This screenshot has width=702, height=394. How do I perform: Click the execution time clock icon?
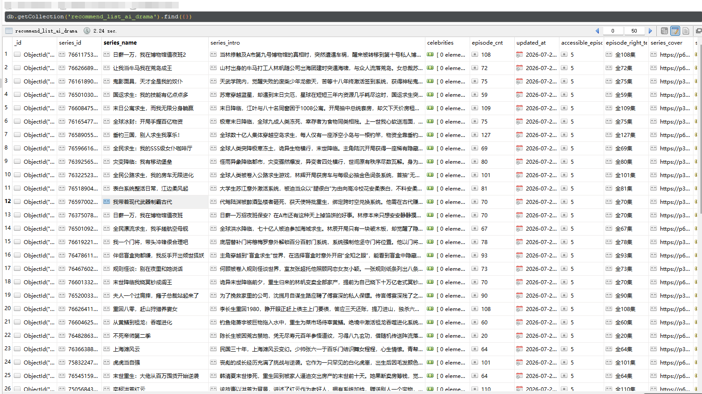(87, 31)
